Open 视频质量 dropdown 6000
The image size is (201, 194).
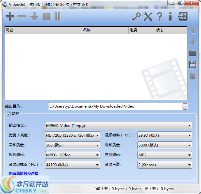(x=164, y=145)
